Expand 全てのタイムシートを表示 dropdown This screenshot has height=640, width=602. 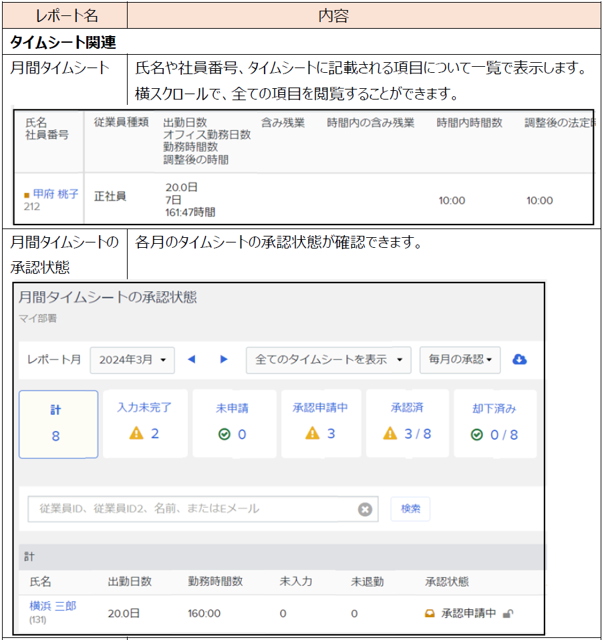tap(328, 359)
